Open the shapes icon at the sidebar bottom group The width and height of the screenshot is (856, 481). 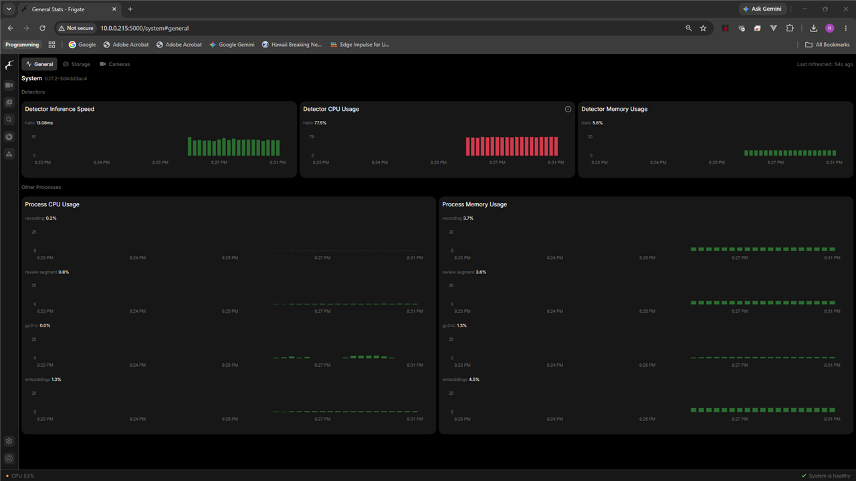[x=9, y=154]
